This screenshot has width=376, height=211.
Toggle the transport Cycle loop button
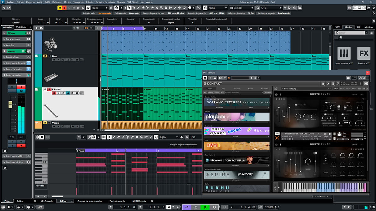(187, 207)
